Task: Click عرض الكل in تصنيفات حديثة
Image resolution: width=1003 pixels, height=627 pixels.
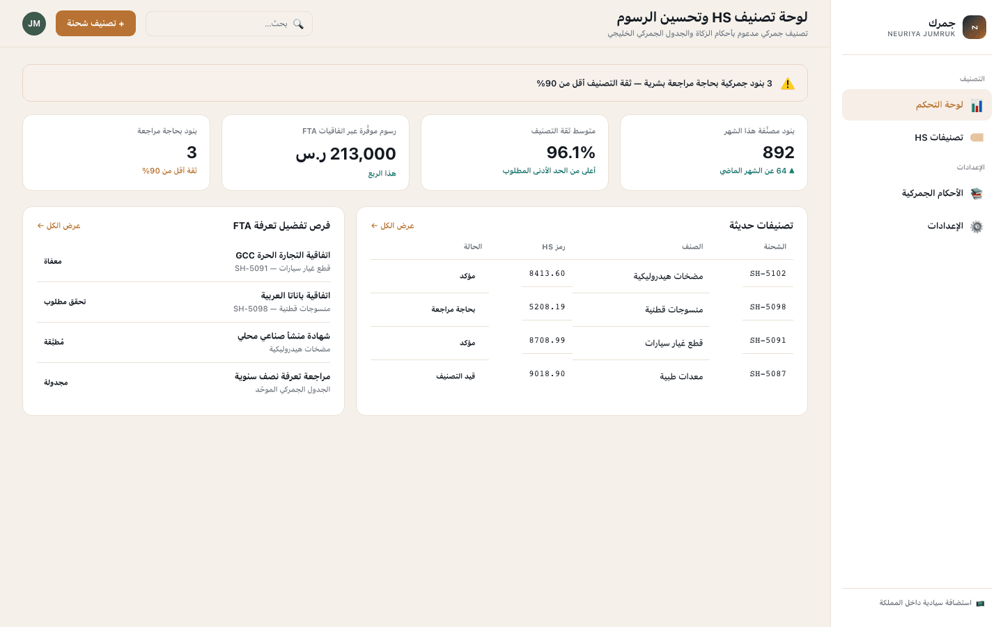Action: coord(392,226)
